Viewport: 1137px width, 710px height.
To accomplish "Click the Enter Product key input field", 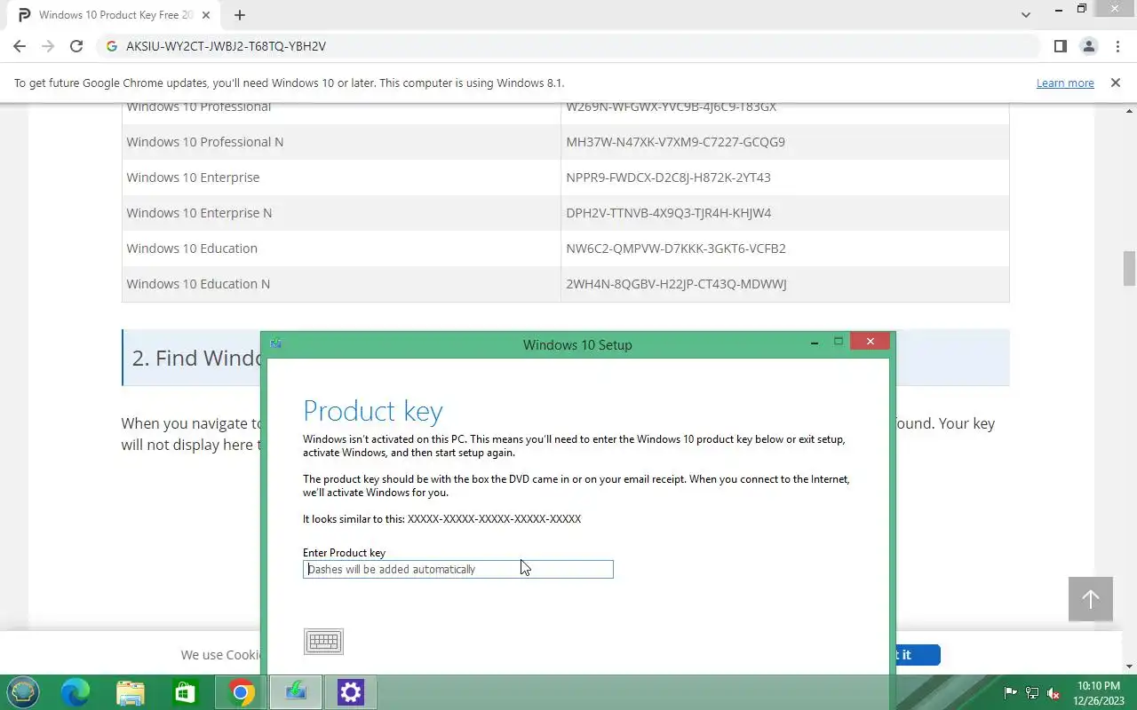I will pos(457,569).
